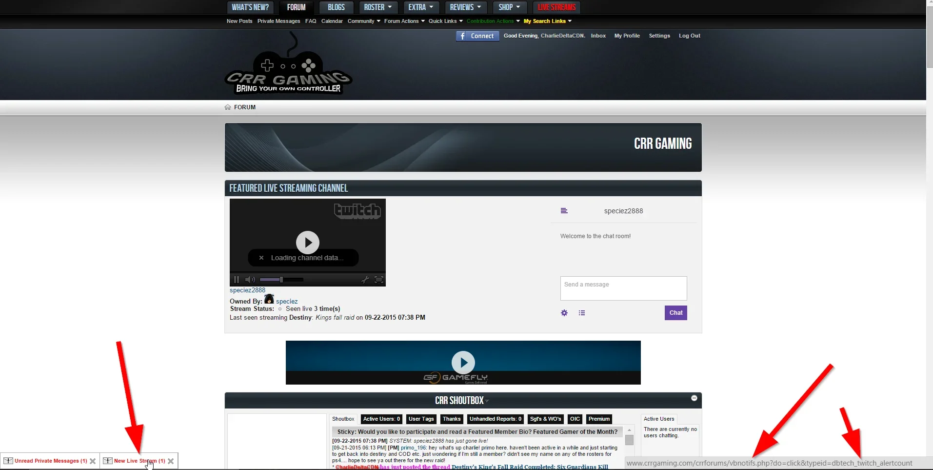
Task: Open the chat rooms list icon beside speciez2888
Action: [x=564, y=211]
